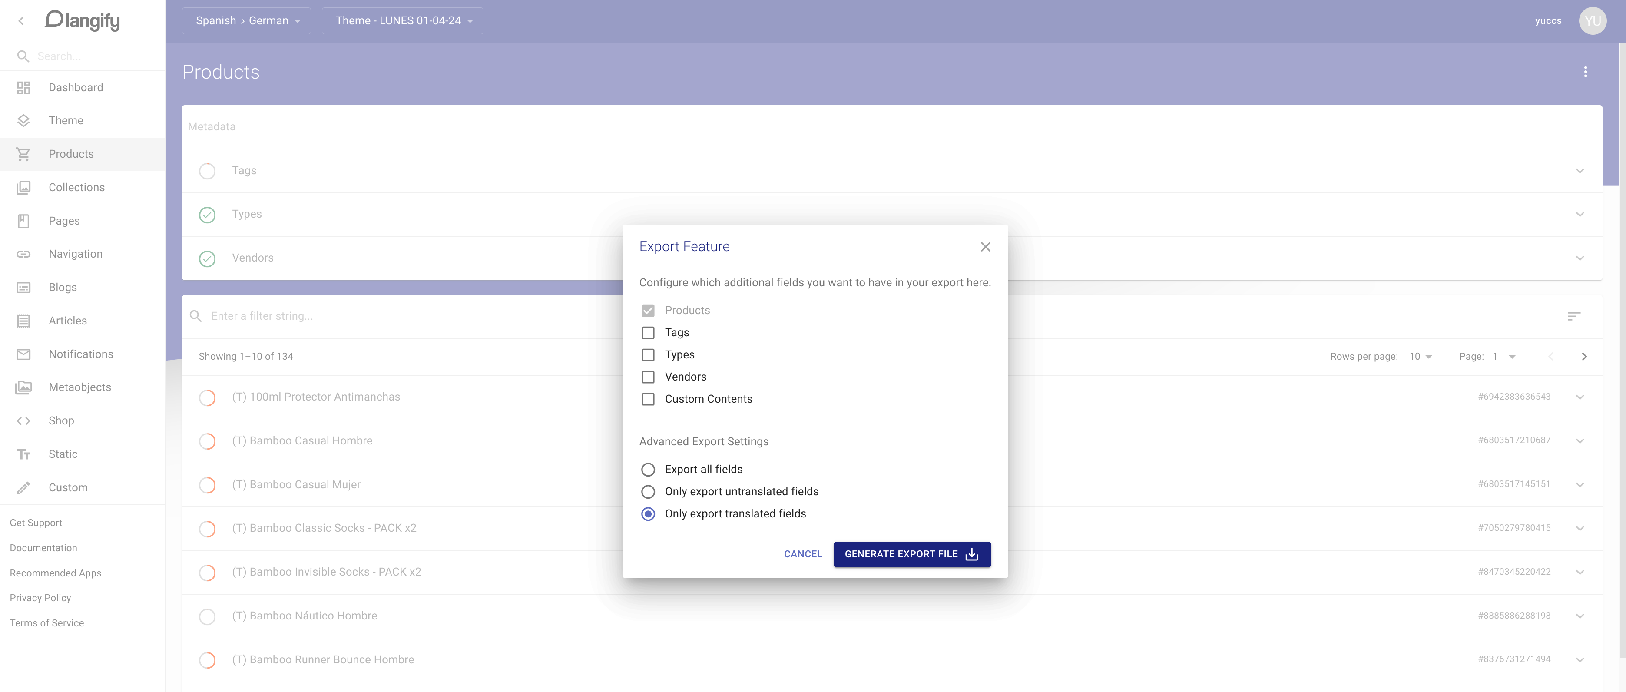Viewport: 1626px width, 692px height.
Task: Close the Export Feature dialog
Action: pos(985,247)
